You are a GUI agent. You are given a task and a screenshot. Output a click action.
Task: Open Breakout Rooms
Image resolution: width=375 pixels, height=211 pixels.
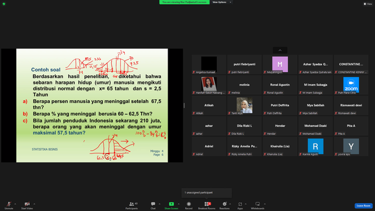[x=207, y=205]
